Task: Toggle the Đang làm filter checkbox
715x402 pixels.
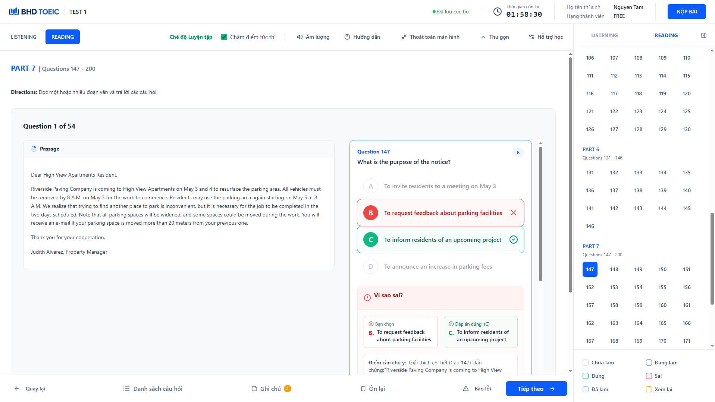Action: coord(649,363)
